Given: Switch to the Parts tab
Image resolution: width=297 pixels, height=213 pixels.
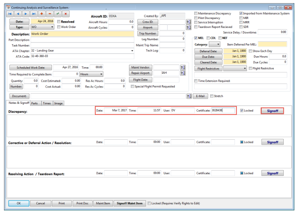Looking at the screenshot, I should [35, 103].
